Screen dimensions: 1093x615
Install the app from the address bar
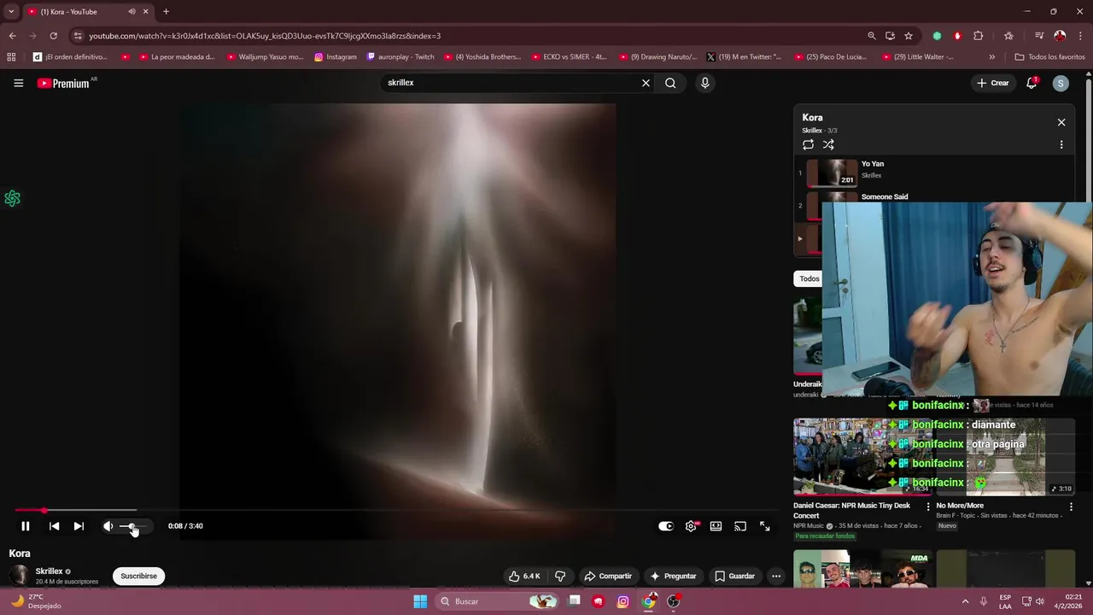click(890, 36)
